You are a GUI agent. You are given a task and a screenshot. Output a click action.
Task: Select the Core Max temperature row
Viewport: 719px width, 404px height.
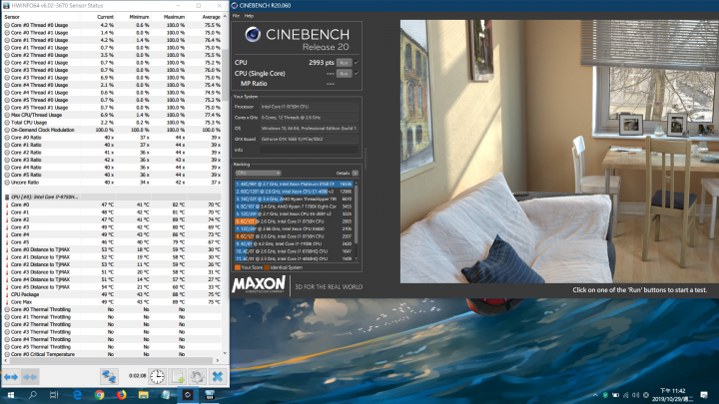[112, 302]
